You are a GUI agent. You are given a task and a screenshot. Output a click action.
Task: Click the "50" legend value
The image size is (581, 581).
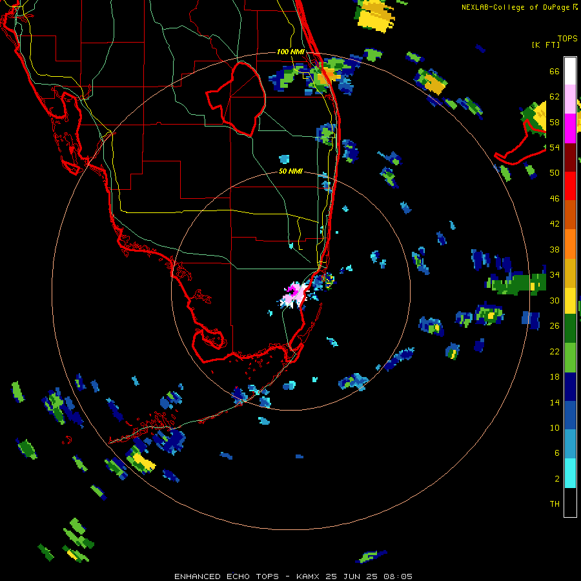(x=555, y=173)
